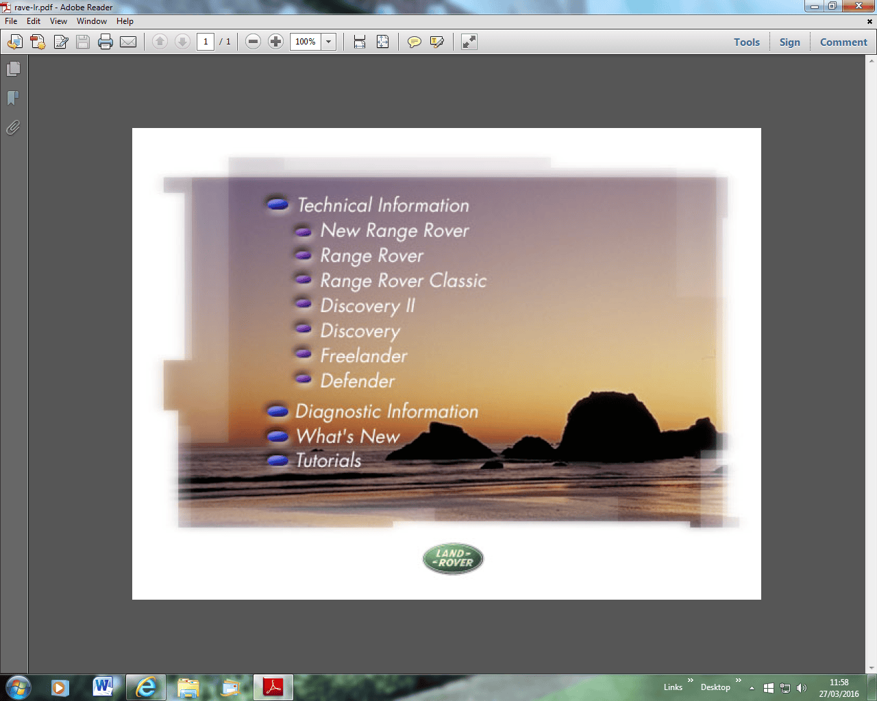
Task: Click the fit one full page icon
Action: (382, 42)
